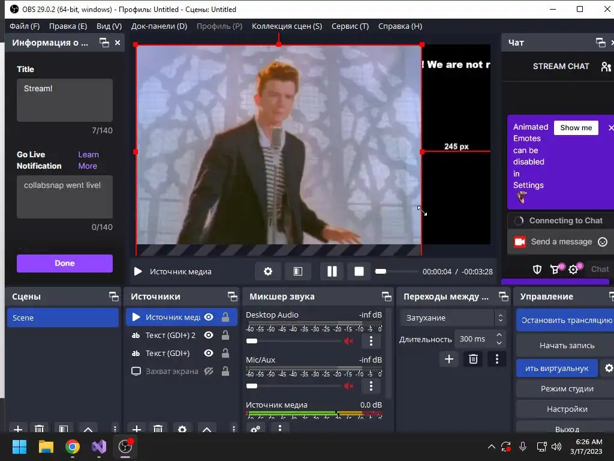Open Mic/Aux options menu dots

coord(371,386)
